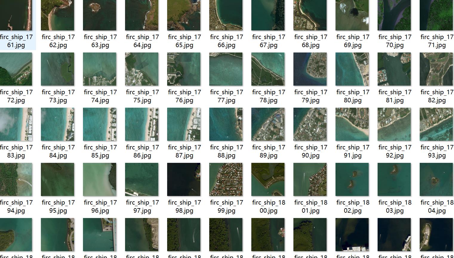Viewport: 454px width, 258px height.
Task: Click the label firc_ship_1769.jpg
Action: 353,41
